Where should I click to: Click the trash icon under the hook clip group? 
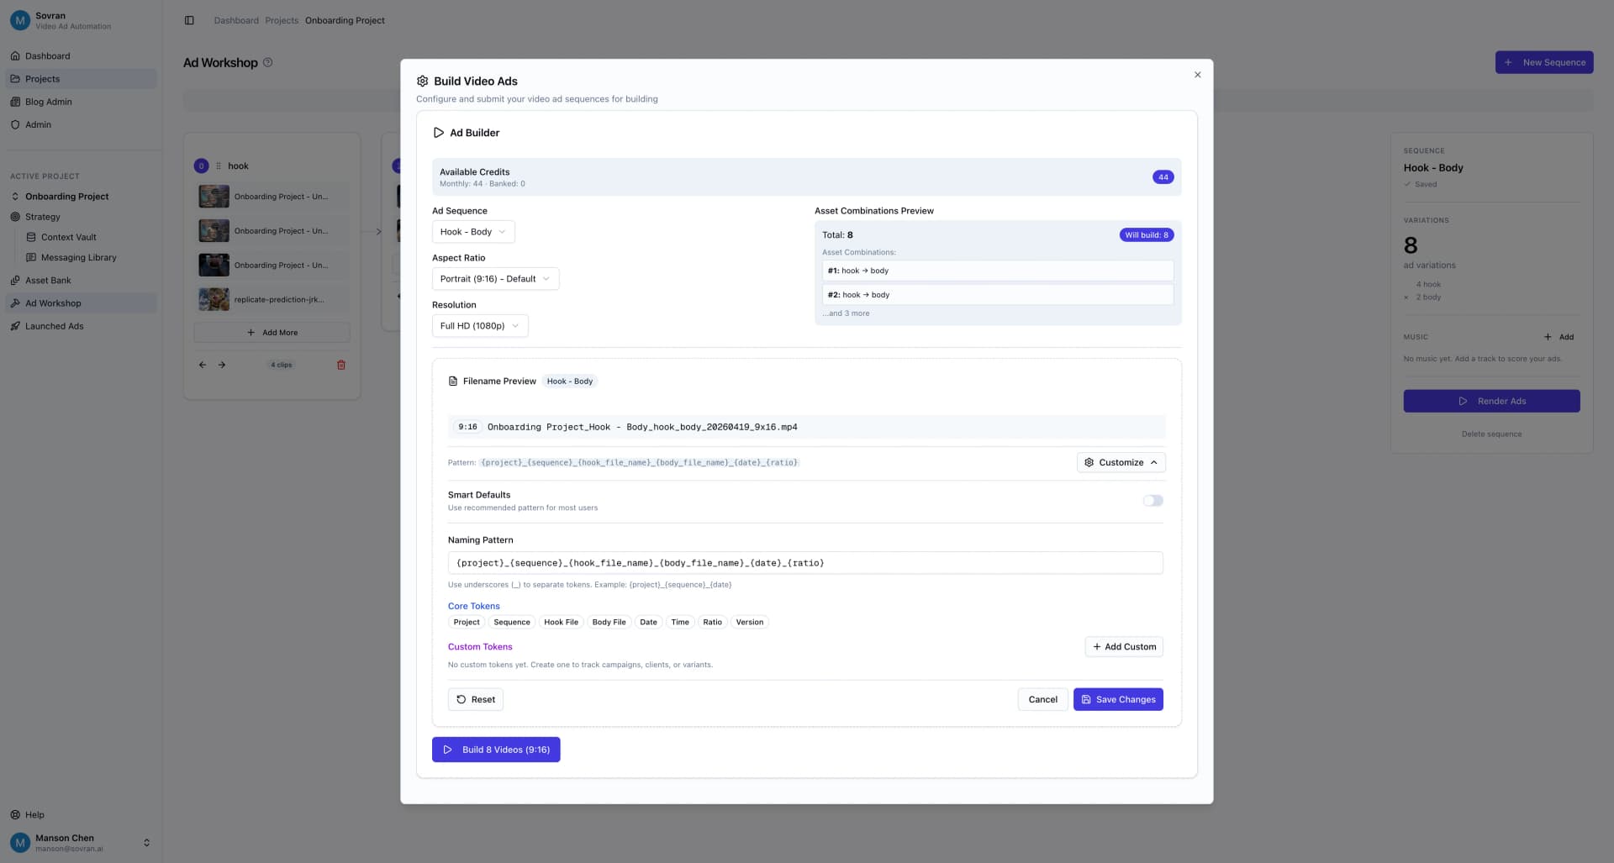pos(340,365)
